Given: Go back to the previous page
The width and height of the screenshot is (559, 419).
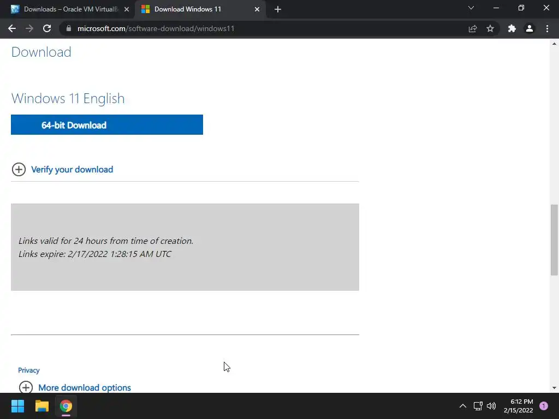Looking at the screenshot, I should pos(12,28).
